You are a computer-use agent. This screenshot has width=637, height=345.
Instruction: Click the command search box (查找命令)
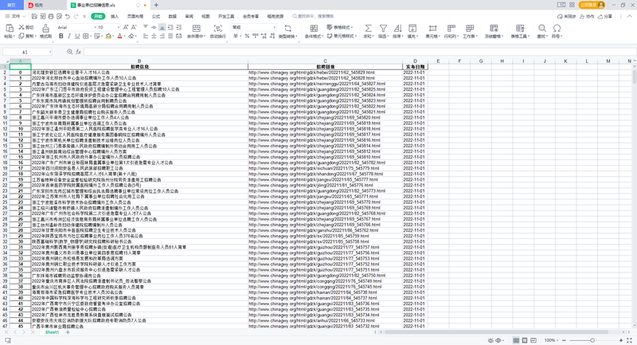(313, 16)
